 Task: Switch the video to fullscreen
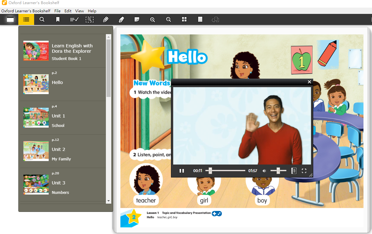pyautogui.click(x=304, y=171)
